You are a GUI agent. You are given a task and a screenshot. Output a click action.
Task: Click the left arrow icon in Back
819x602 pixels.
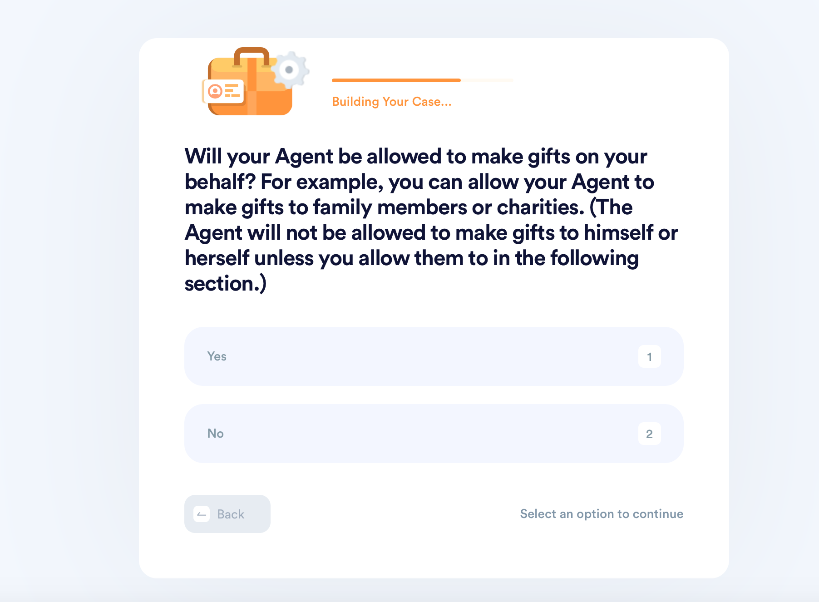click(202, 514)
